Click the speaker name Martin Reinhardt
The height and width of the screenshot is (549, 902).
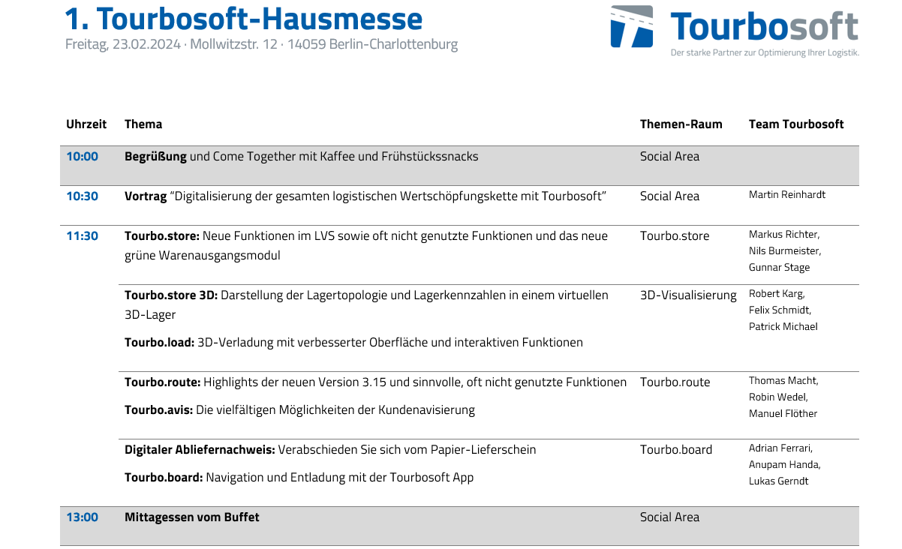click(x=786, y=195)
